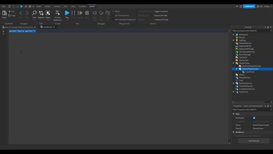
Task: Expand the Workspace tree node
Action: [233, 35]
